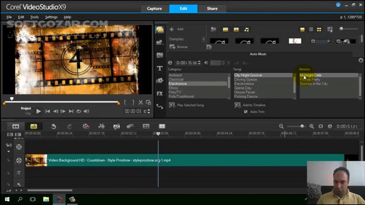Adjust the thumbnail size slider

point(341,29)
